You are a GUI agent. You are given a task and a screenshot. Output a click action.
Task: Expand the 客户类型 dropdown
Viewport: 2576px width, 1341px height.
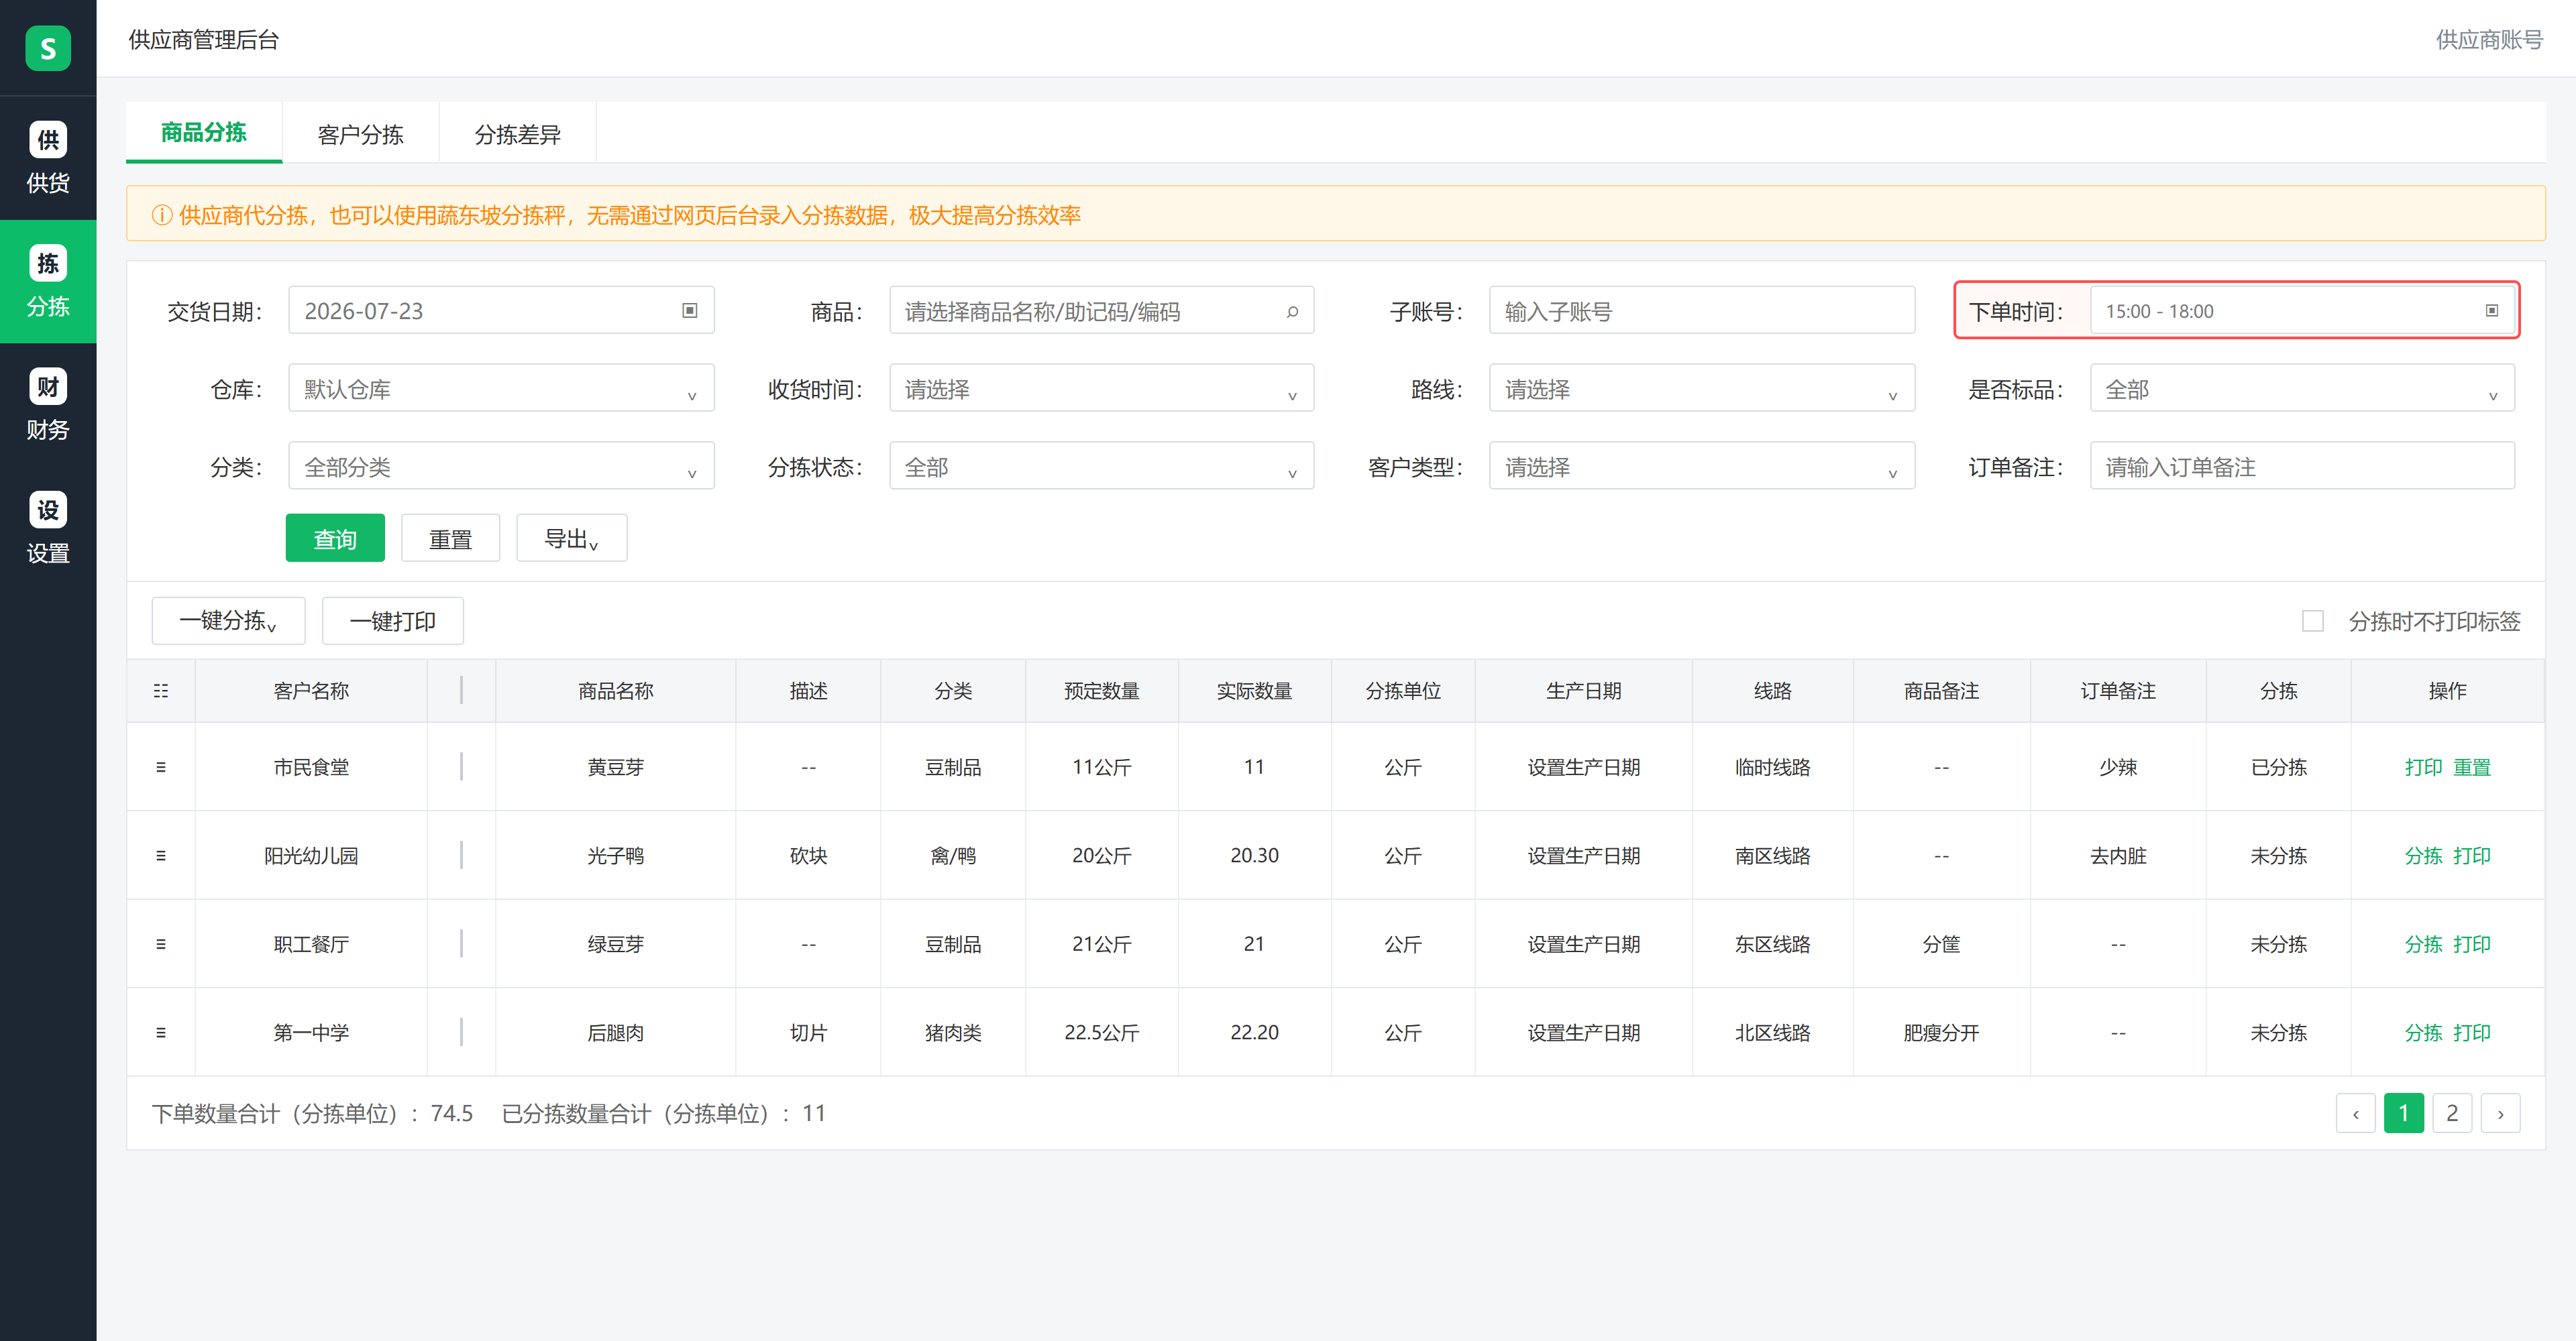[1701, 467]
